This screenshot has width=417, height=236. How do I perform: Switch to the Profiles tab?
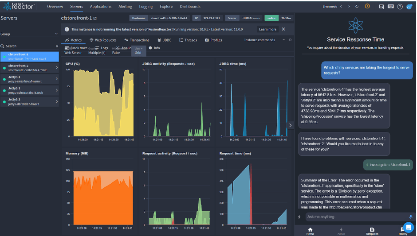tap(213, 40)
